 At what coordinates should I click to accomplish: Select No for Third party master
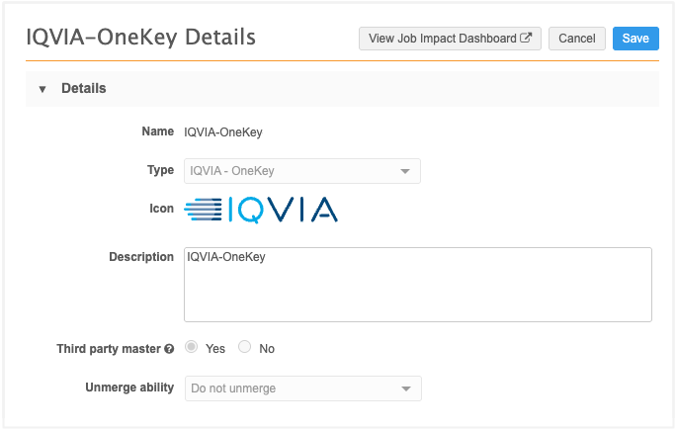click(x=245, y=348)
